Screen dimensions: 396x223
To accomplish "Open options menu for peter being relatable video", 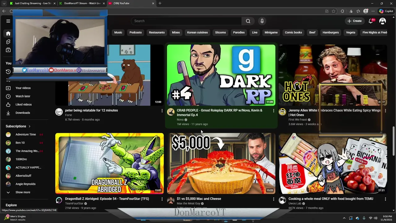I will tap(162, 111).
